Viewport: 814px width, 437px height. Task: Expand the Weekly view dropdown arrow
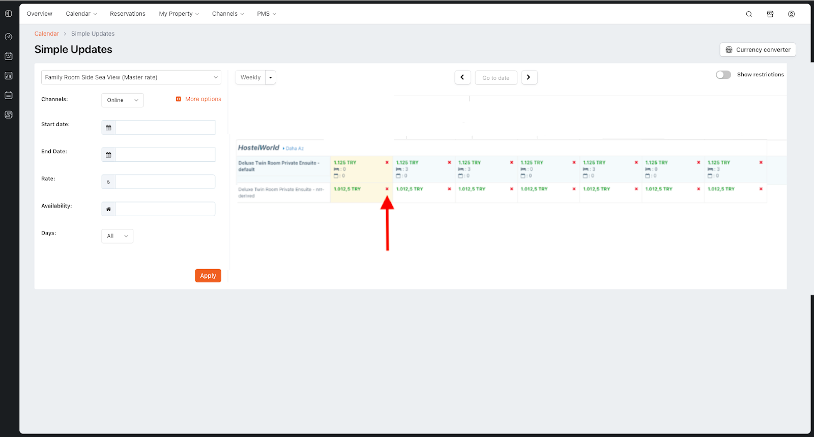[271, 77]
